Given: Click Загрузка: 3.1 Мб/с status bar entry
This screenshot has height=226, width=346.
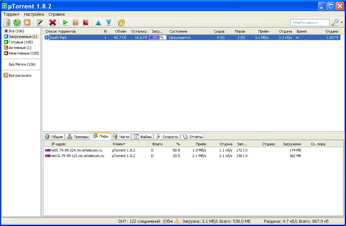Looking at the screenshot, I should click(x=216, y=221).
